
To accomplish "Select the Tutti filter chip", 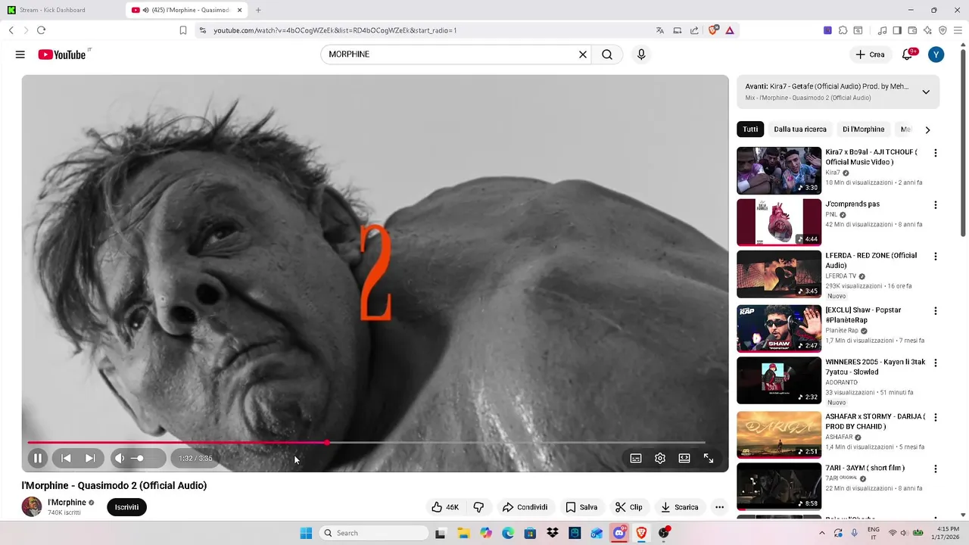I will 750,129.
